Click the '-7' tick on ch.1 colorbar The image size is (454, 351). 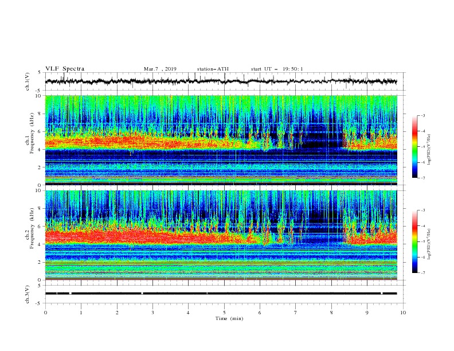[x=422, y=178]
